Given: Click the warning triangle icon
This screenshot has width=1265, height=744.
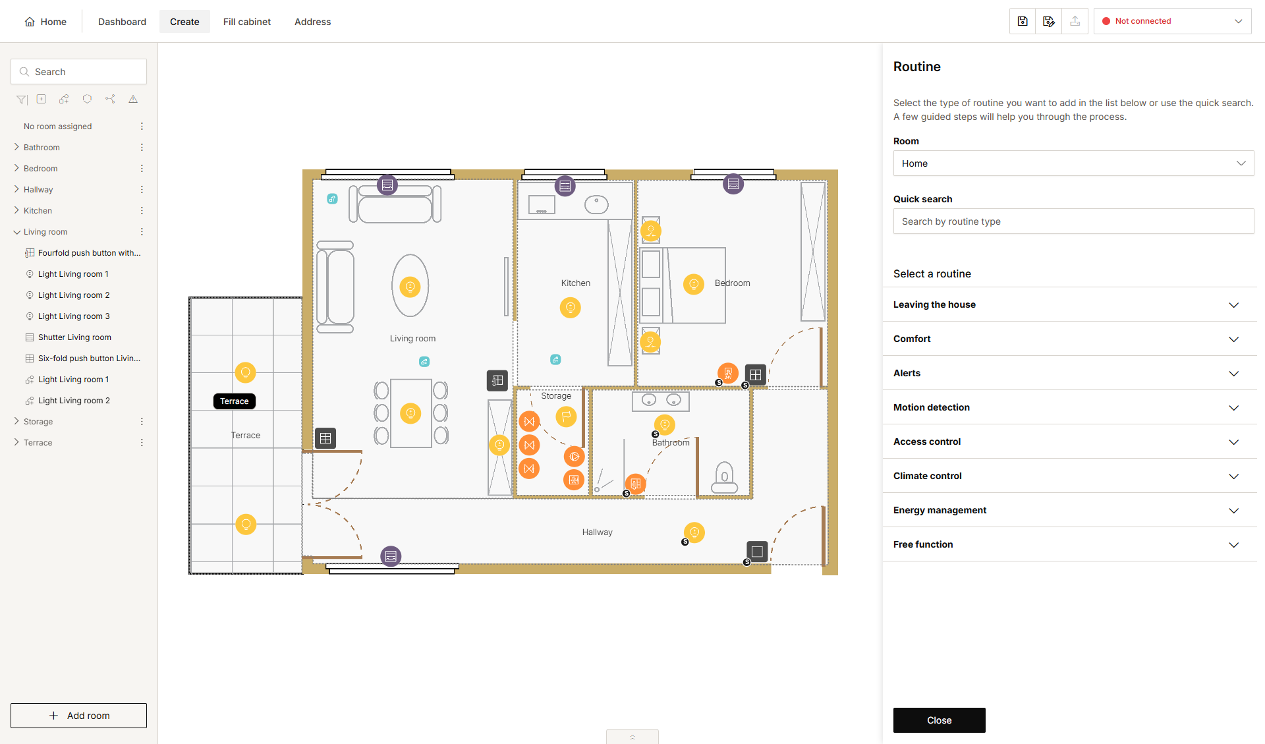Looking at the screenshot, I should pyautogui.click(x=133, y=99).
